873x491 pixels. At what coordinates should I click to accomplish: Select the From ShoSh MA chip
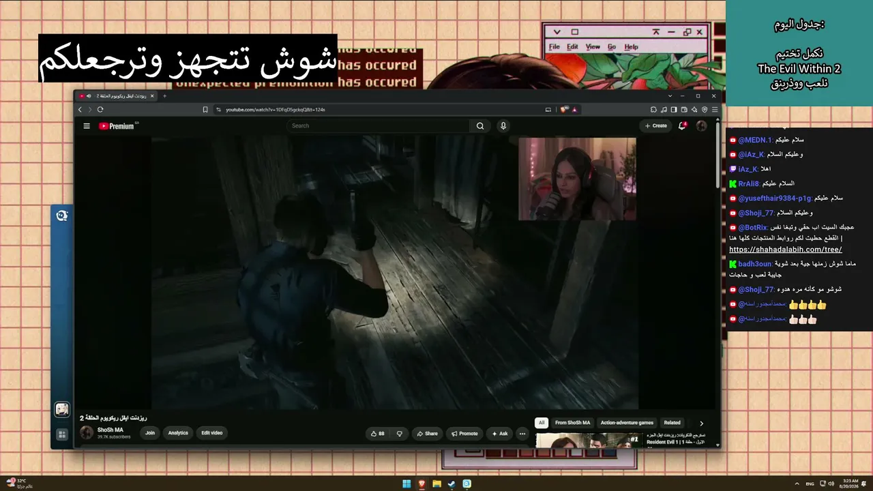pos(573,423)
